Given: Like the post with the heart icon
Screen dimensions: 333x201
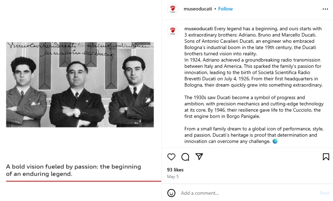Looking at the screenshot, I should coord(171,157).
